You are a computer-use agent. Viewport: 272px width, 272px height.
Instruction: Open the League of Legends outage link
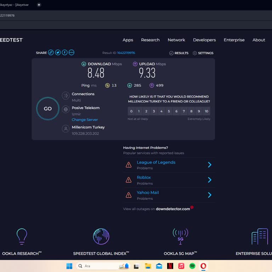coord(156,162)
